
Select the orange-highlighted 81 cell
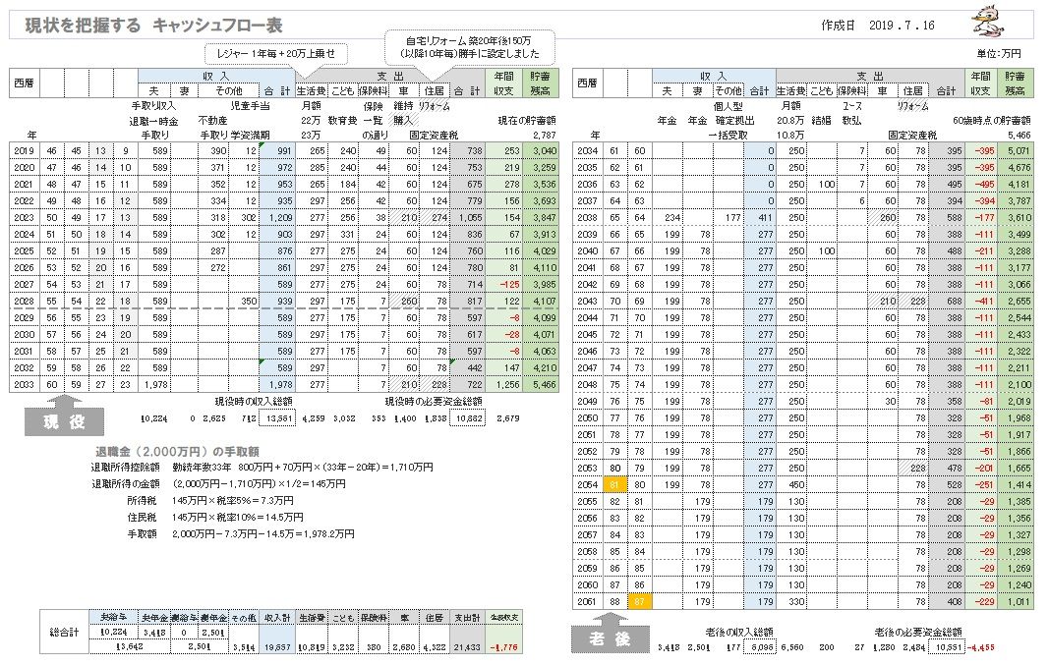click(x=614, y=484)
